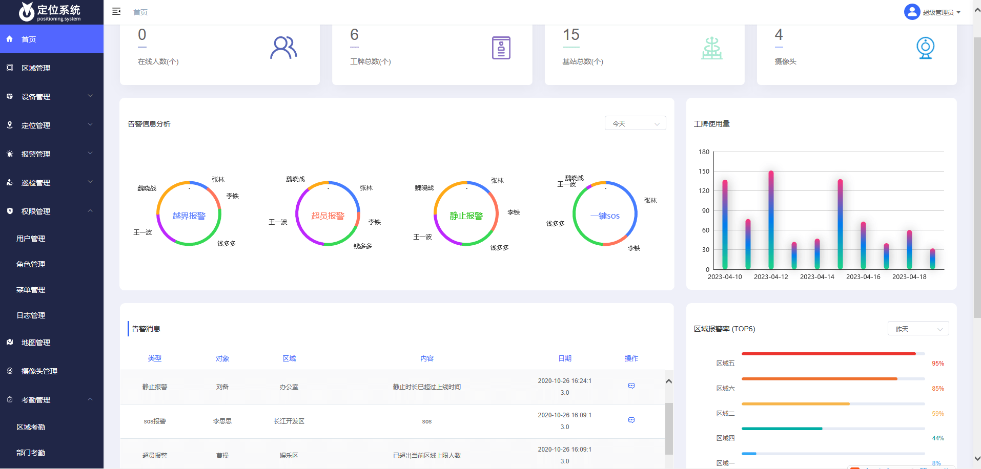
Task: Click the 区域六 85% progress bar
Action: click(833, 379)
